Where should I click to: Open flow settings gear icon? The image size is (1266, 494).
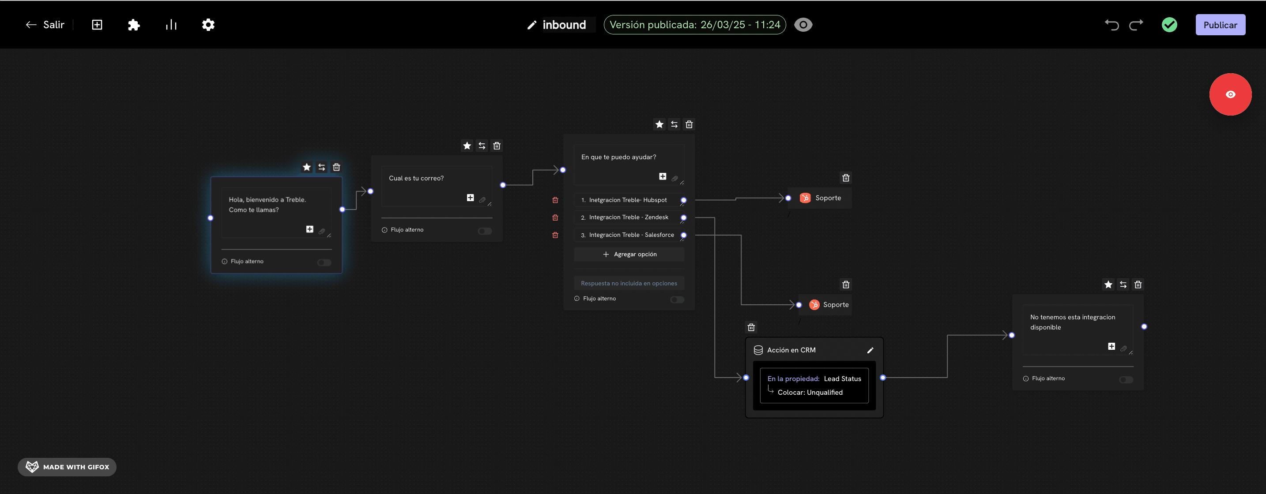(208, 25)
